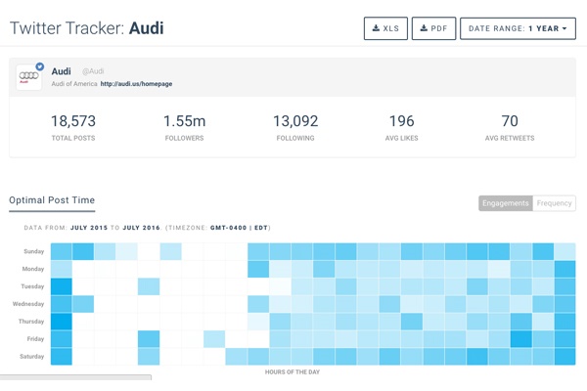Click the Wednesday row label
The height and width of the screenshot is (391, 587).
pyautogui.click(x=28, y=304)
